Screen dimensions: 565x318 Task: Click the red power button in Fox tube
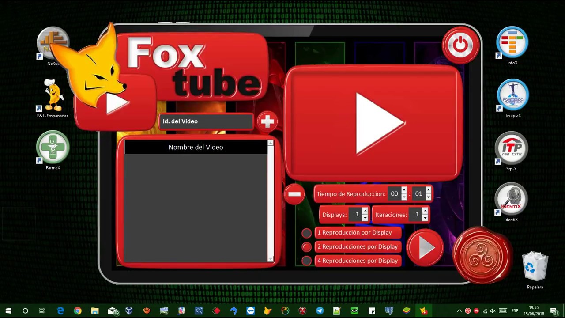460,45
